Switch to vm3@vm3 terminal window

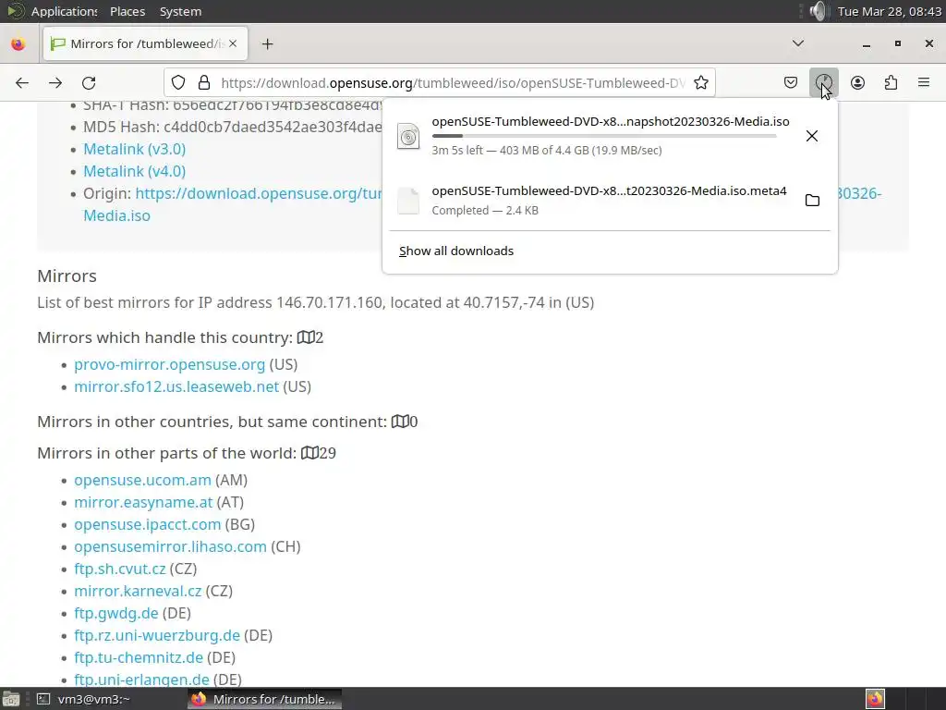93,699
